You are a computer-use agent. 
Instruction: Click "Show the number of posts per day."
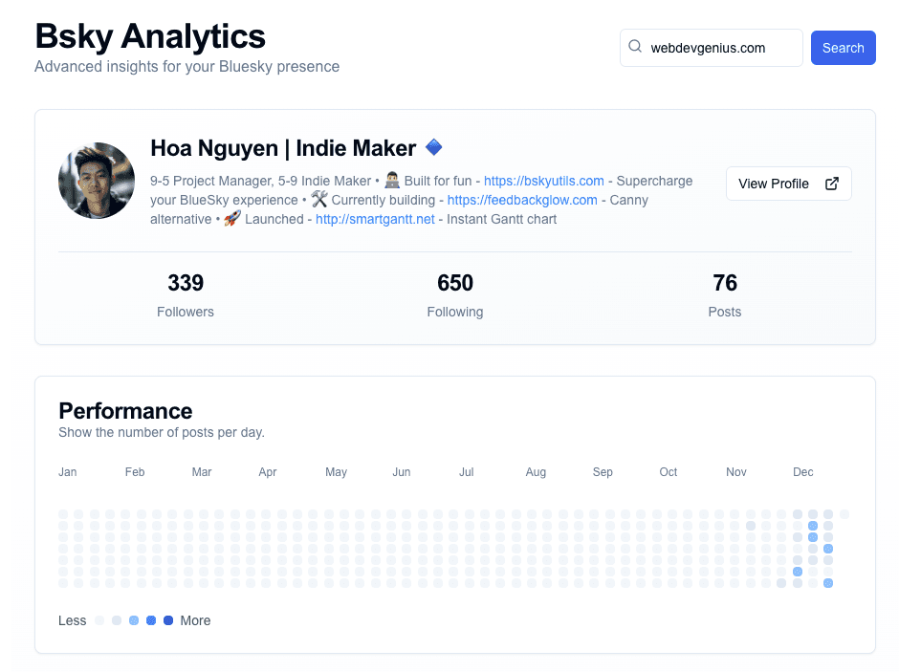click(x=162, y=432)
